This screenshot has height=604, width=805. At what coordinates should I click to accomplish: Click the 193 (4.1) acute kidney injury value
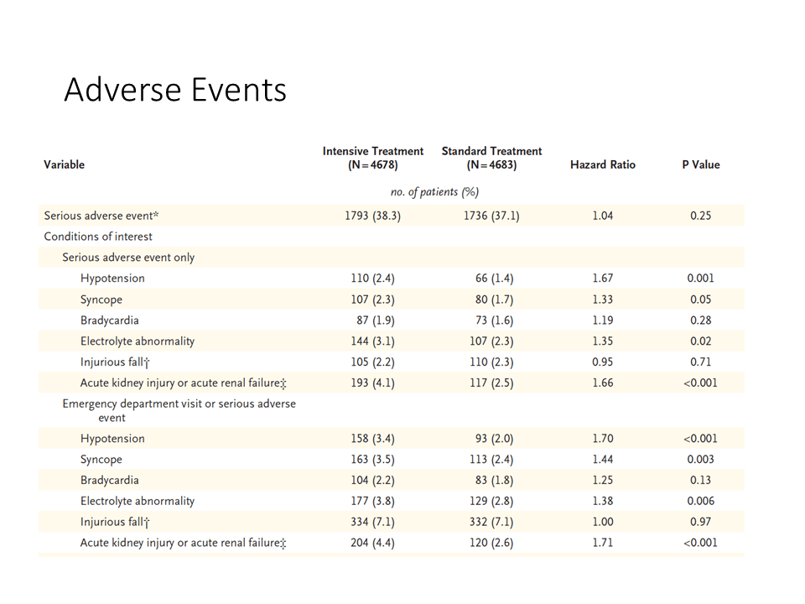pyautogui.click(x=372, y=383)
